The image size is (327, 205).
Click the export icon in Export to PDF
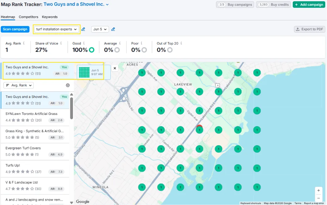(x=298, y=29)
